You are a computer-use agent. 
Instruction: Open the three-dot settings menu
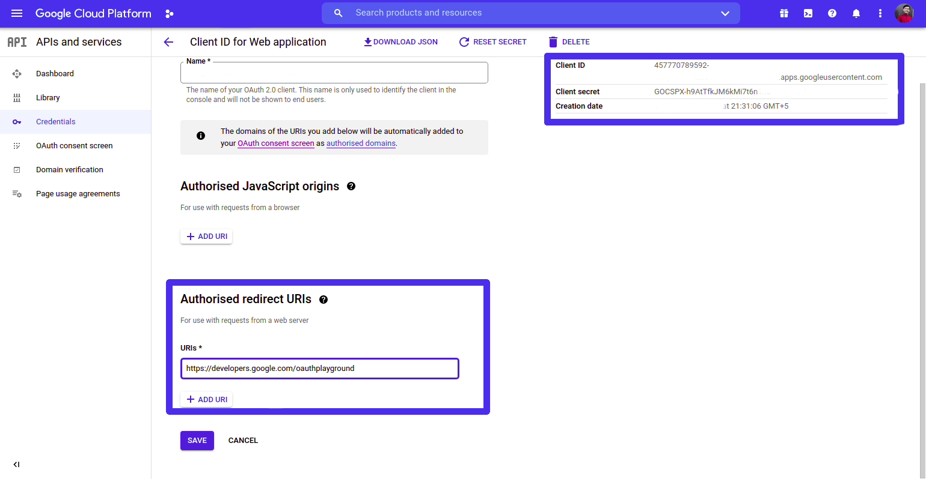point(880,13)
